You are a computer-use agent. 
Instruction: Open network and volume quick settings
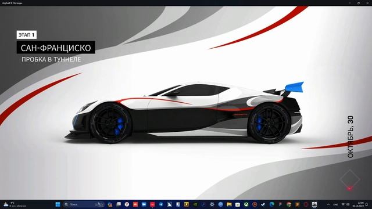pos(345,204)
